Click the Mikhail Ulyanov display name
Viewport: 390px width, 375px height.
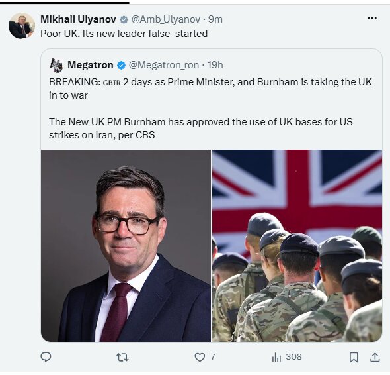tap(78, 19)
